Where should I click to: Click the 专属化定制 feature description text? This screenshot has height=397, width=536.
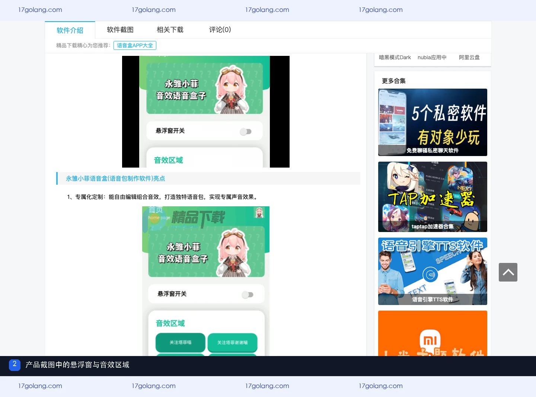coord(163,197)
